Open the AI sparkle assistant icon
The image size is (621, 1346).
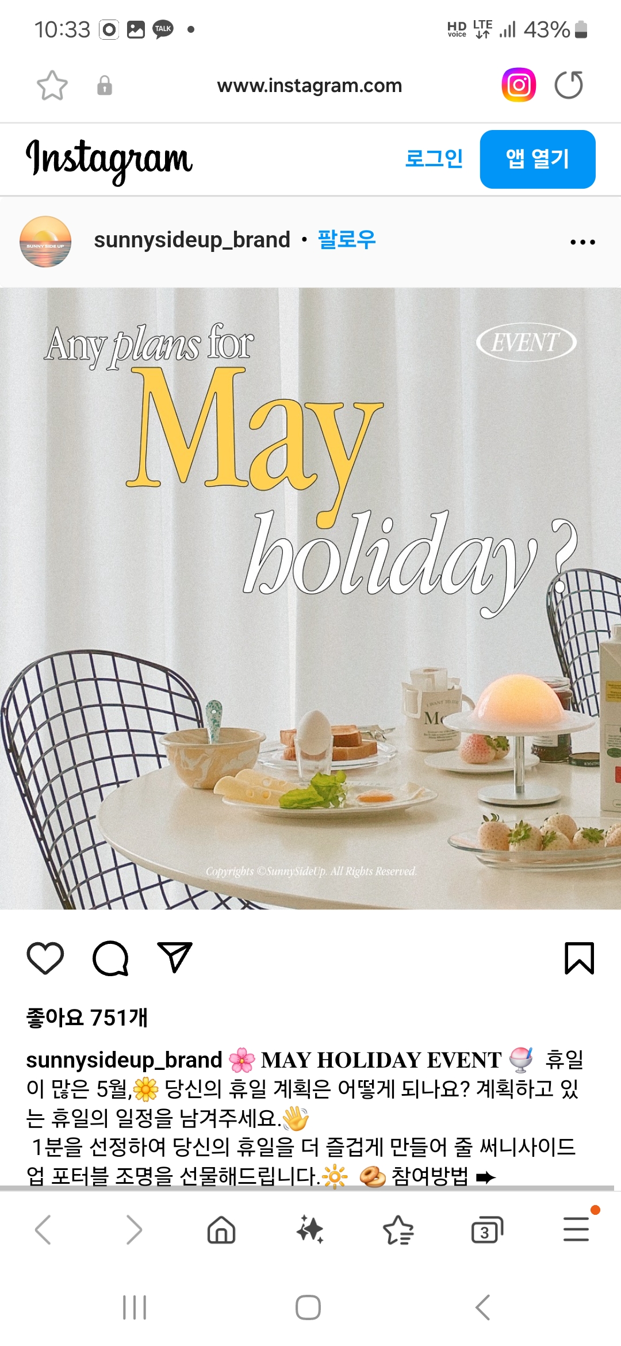[x=310, y=1230]
